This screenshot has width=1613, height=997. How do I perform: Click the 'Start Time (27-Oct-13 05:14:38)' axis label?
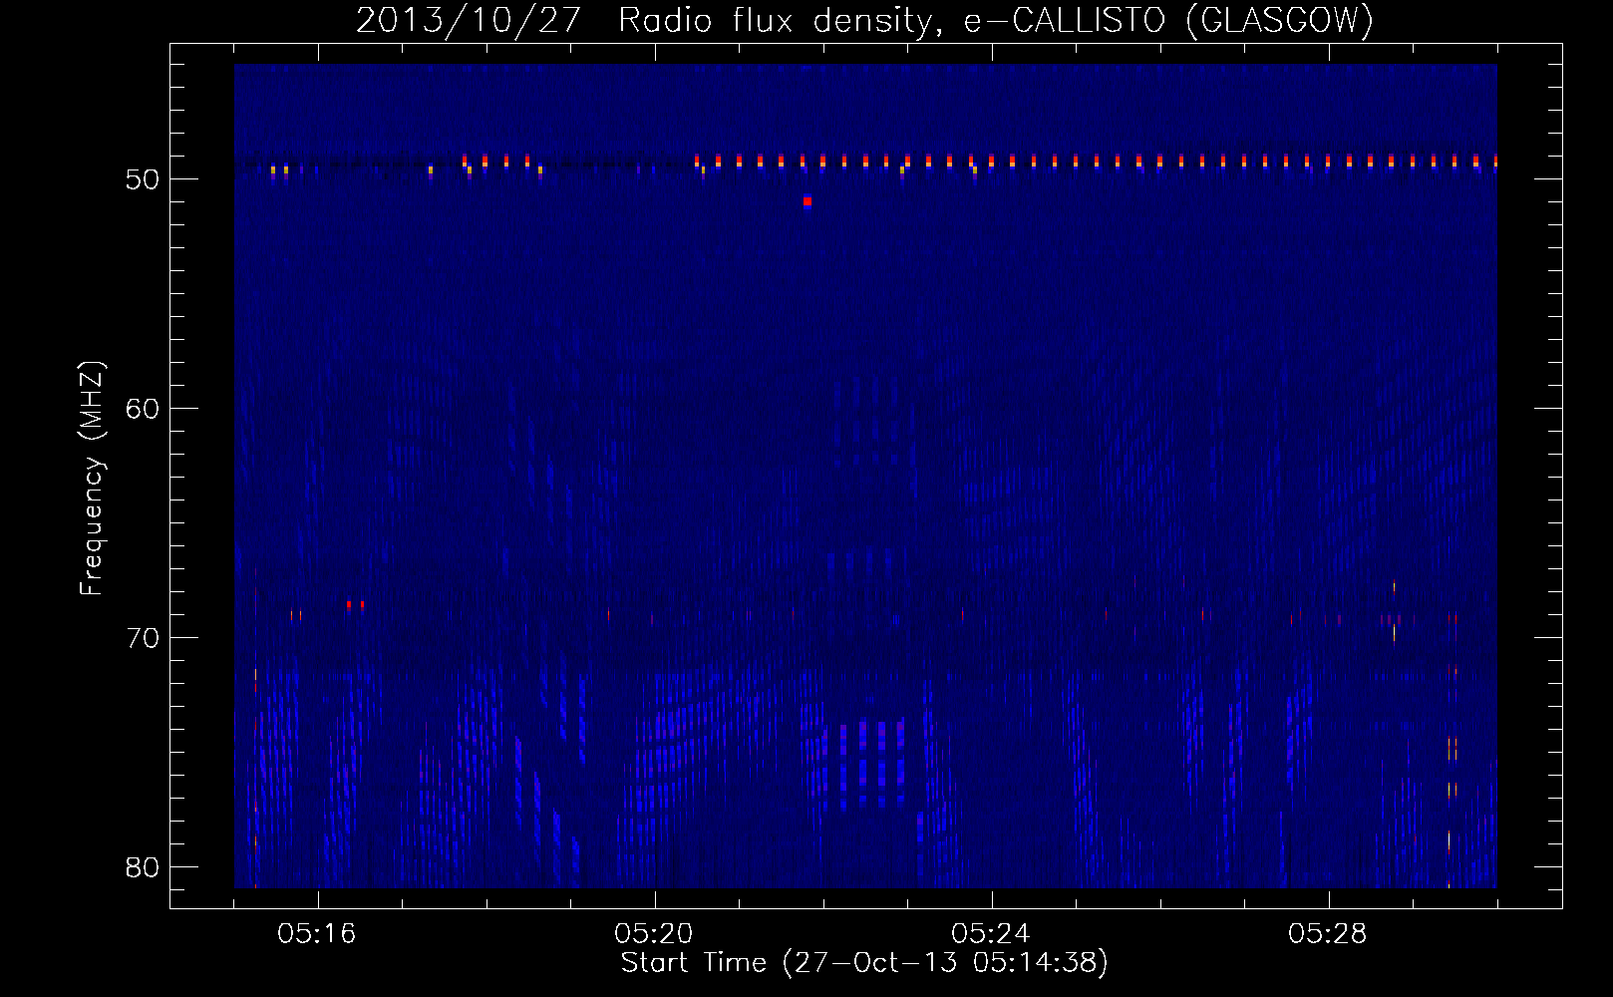[864, 963]
